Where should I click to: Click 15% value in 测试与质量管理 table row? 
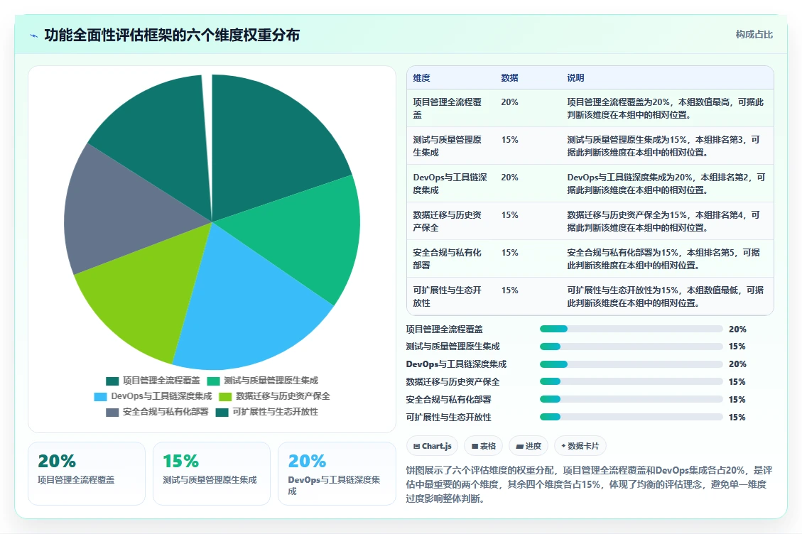509,140
